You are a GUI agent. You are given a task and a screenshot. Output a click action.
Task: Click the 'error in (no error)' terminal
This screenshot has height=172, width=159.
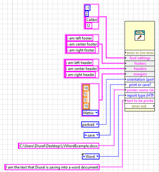pos(140,53)
